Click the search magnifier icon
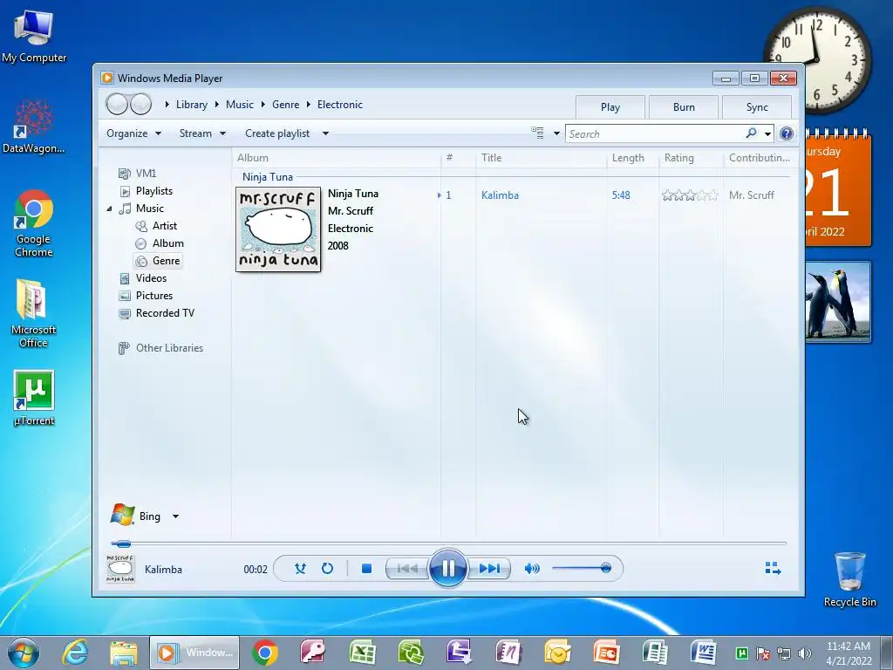Screen dimensions: 893x670 (751, 133)
